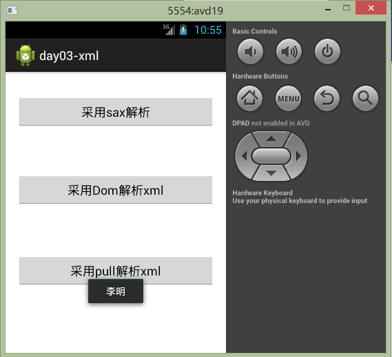Click the 5554:avd19 window title
Viewport: 392px width, 357px height.
[195, 11]
